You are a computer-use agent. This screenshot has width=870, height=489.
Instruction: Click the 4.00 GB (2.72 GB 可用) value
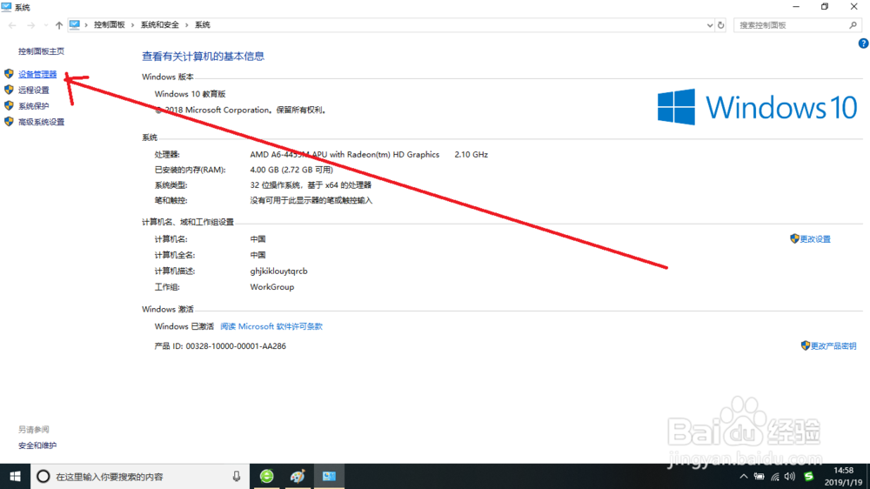pos(291,170)
